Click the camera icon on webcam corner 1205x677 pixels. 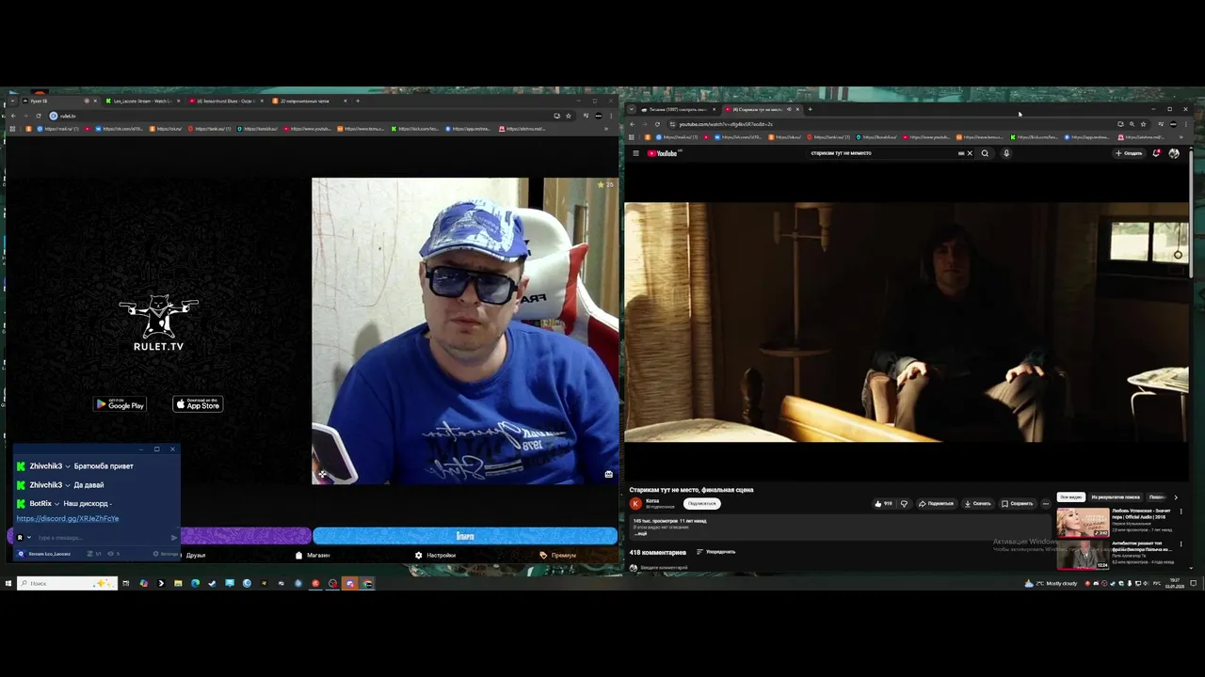click(608, 474)
